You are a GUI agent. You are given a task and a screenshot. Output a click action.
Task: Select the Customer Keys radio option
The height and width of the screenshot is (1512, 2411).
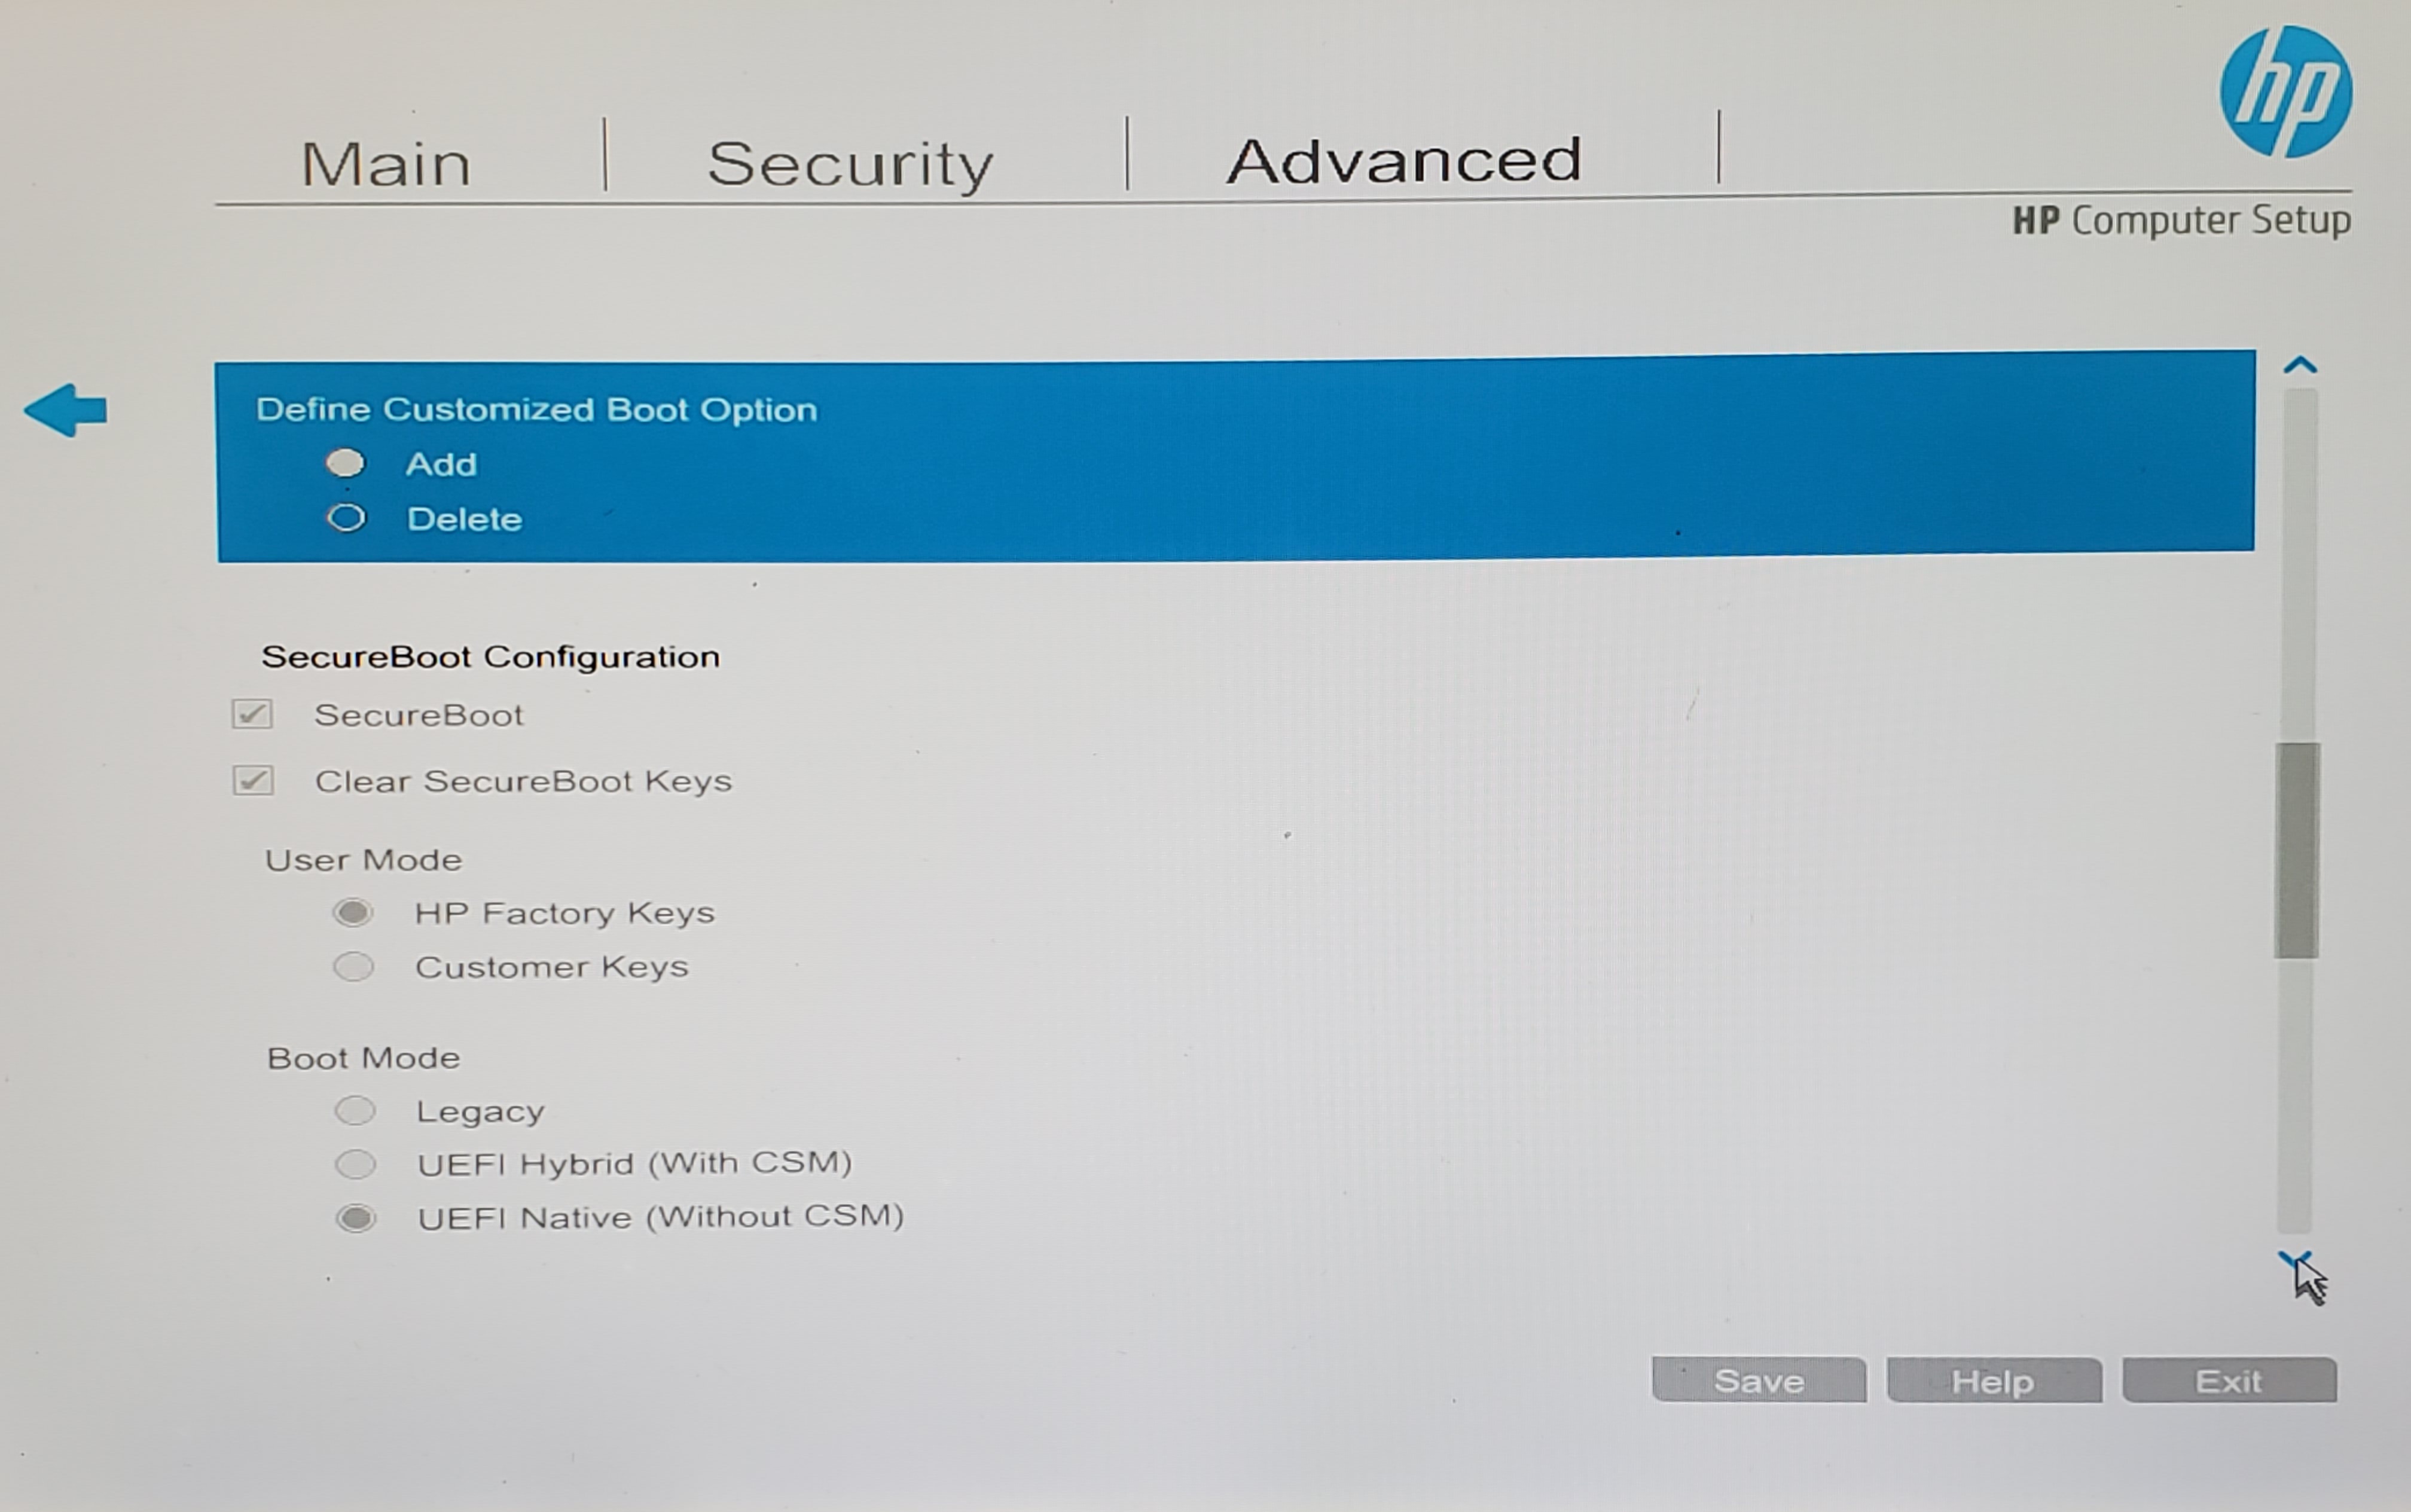coord(354,967)
